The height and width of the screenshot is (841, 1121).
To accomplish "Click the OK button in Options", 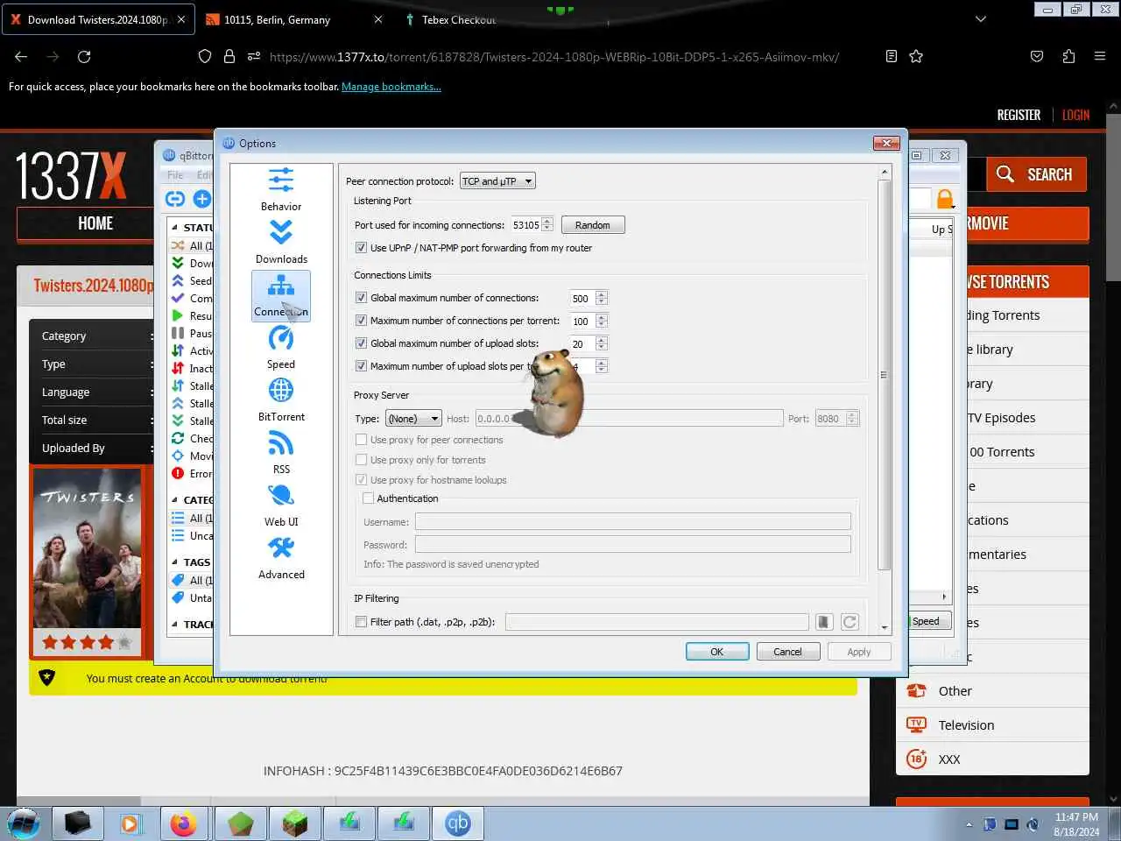I will pos(716,652).
